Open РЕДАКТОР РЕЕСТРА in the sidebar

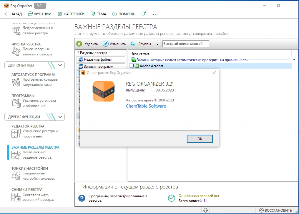click(x=28, y=126)
